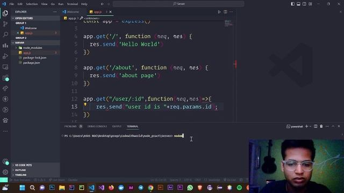Click the Live Share status bar button

tap(57, 180)
